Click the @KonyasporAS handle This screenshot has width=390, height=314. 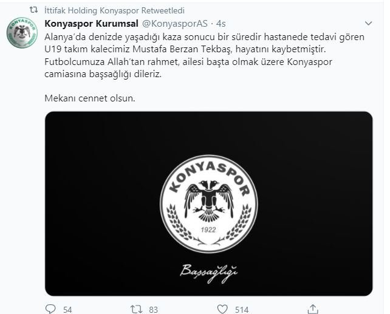(x=174, y=24)
